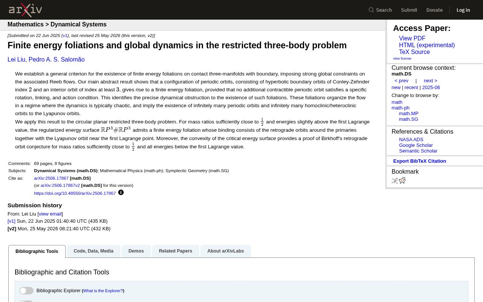Click v1 link in submission date line

coord(65,35)
